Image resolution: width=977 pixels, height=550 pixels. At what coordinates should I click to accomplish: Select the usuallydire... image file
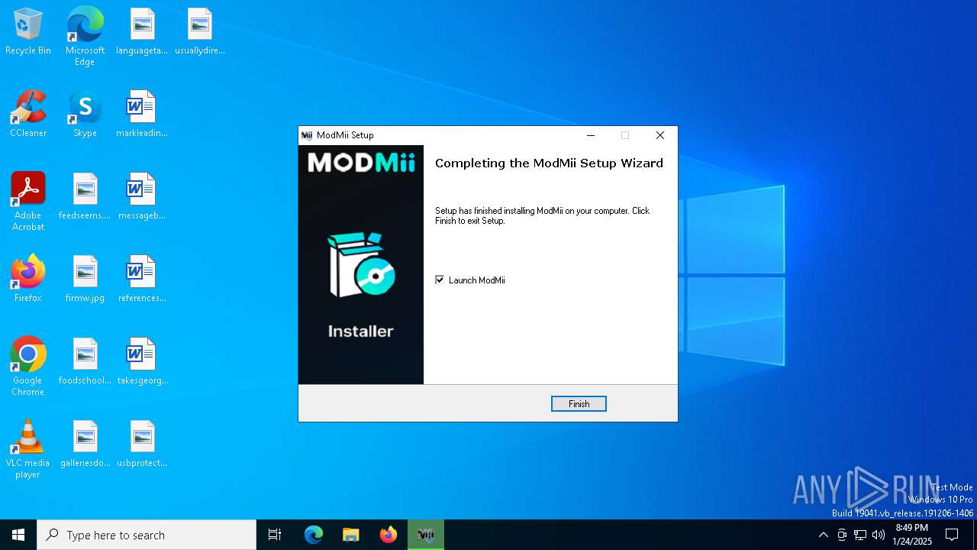coord(199,32)
